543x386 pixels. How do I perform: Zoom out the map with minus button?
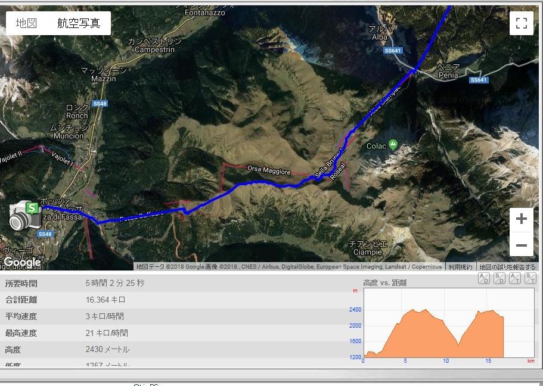(521, 245)
